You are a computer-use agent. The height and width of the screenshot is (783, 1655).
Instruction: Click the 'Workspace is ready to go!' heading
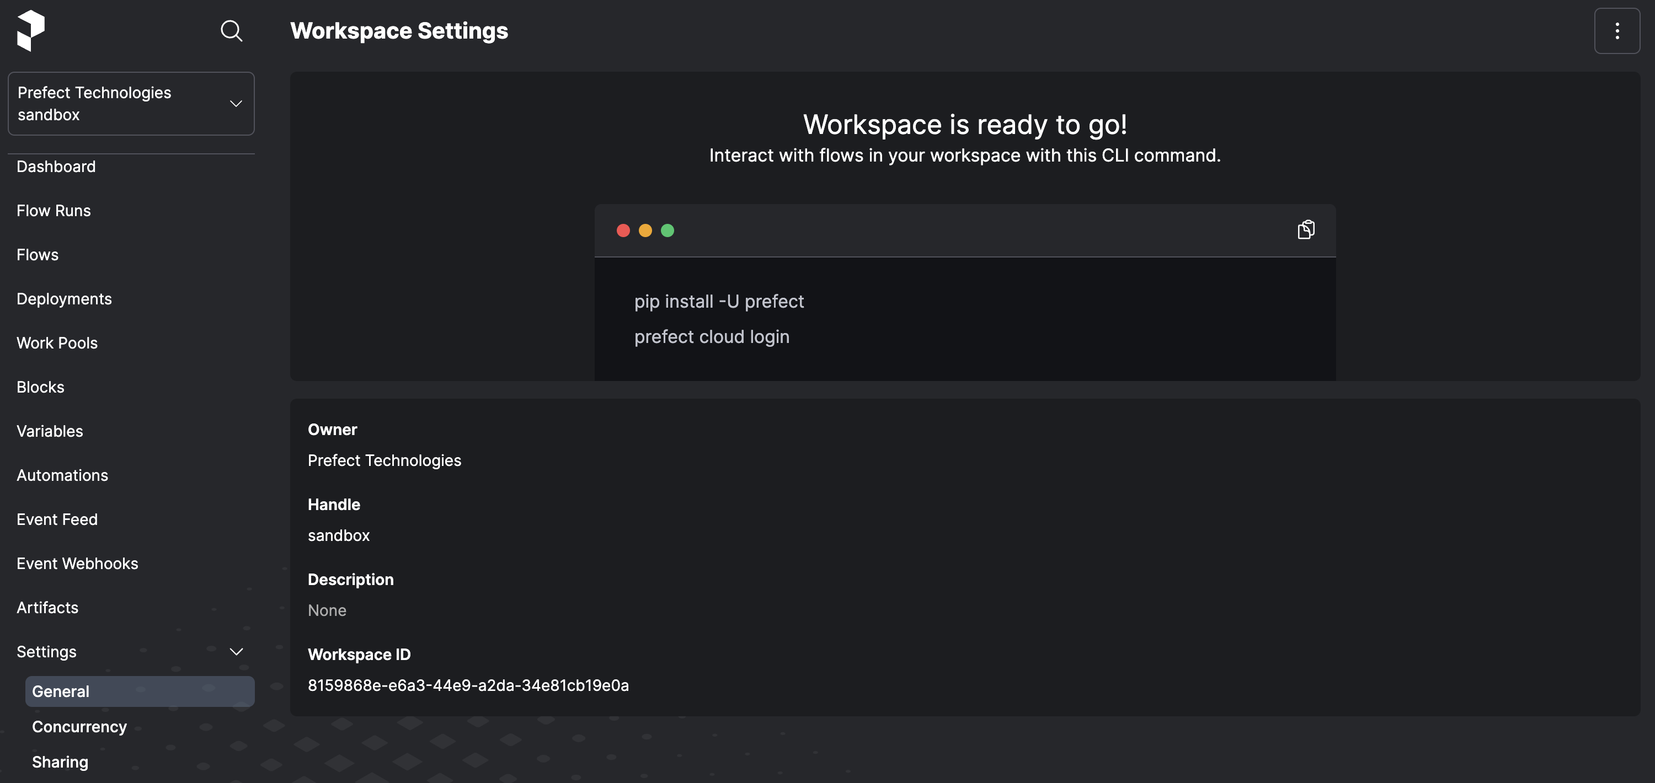965,124
